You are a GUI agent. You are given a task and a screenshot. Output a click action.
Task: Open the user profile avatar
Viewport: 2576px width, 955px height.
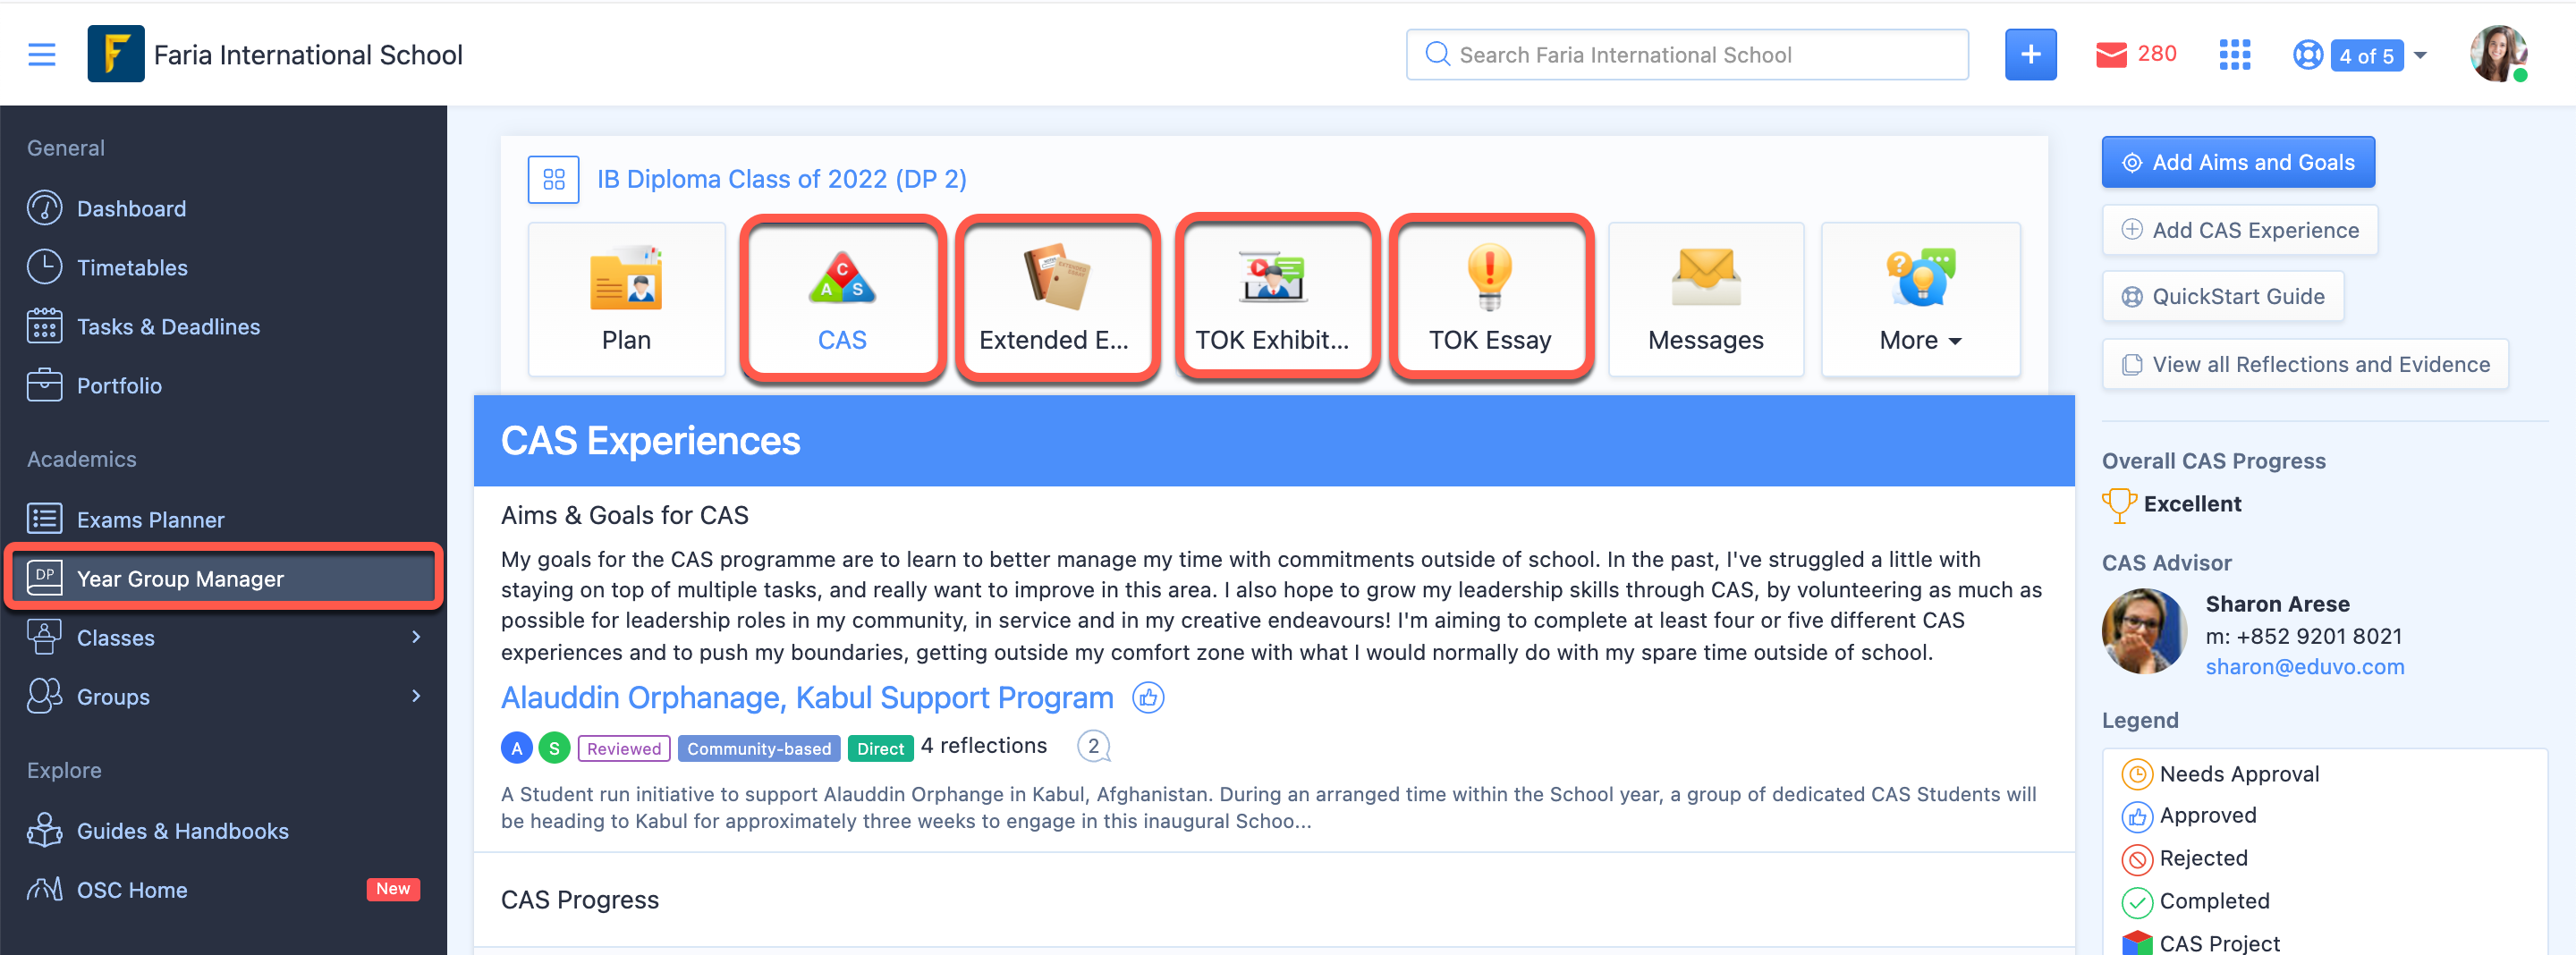[x=2497, y=54]
